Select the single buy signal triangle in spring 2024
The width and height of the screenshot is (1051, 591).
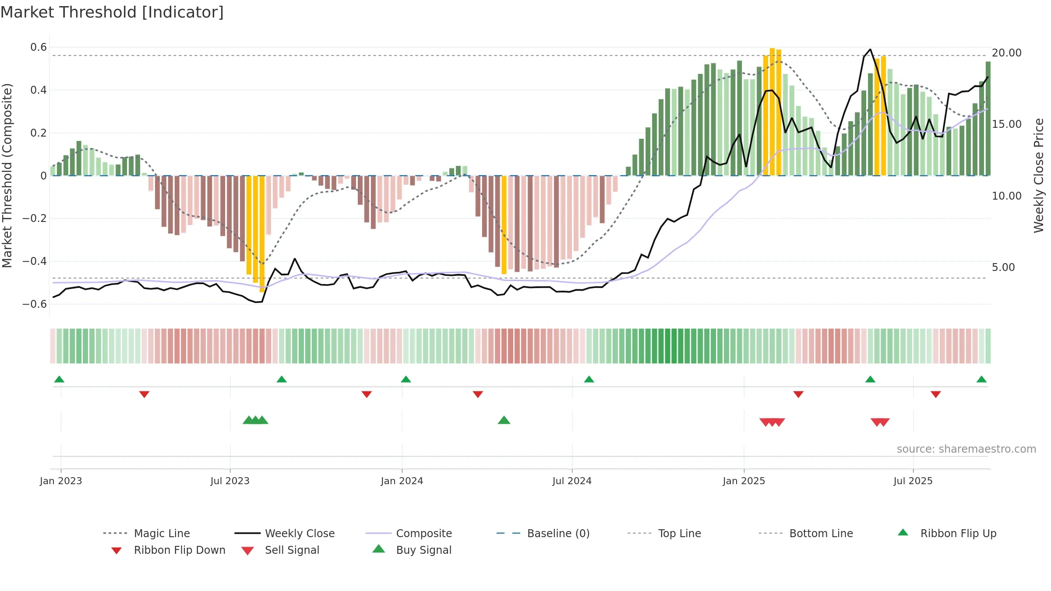[x=504, y=420]
